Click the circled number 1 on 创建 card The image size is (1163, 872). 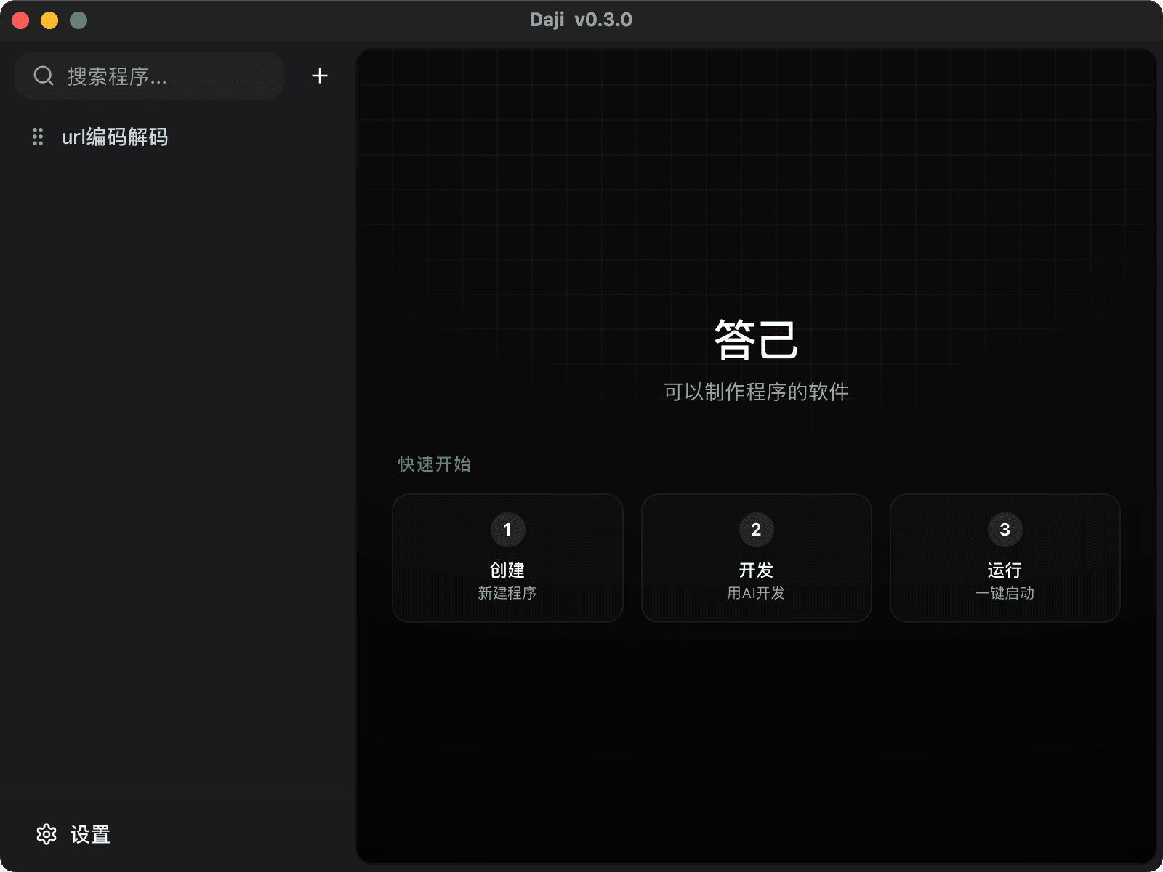tap(507, 530)
